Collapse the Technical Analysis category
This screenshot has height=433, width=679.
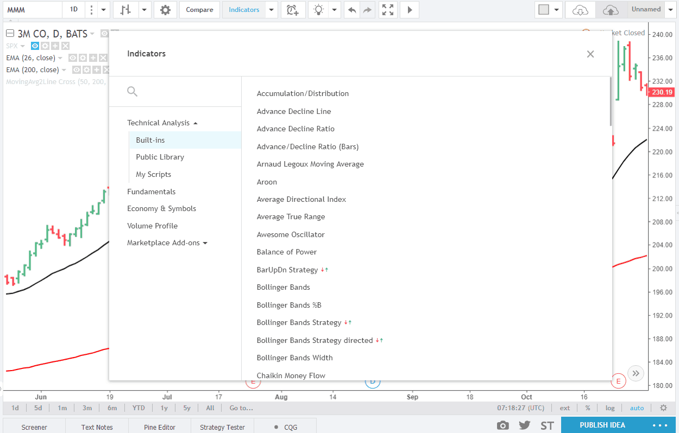[162, 123]
